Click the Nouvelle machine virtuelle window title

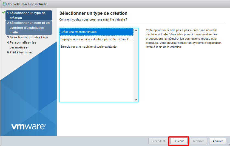[27, 4]
